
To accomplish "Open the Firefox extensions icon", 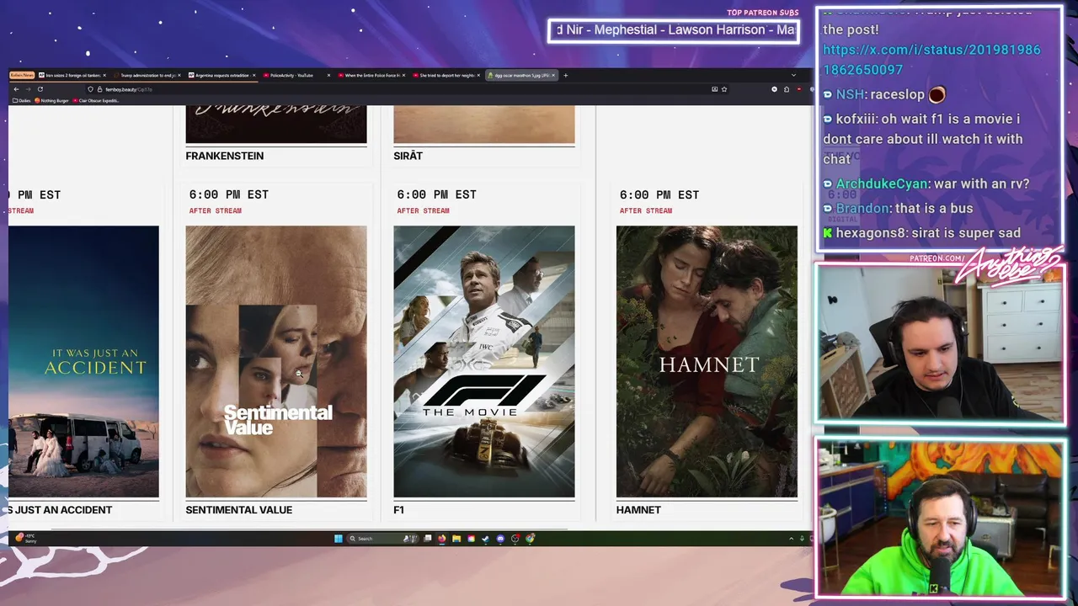I will click(x=787, y=89).
